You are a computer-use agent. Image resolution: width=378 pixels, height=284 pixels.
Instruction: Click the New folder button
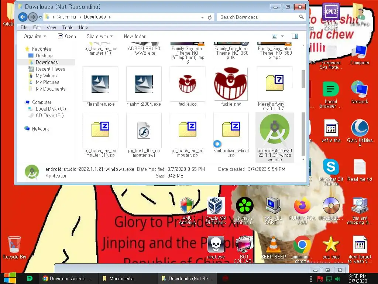135,37
